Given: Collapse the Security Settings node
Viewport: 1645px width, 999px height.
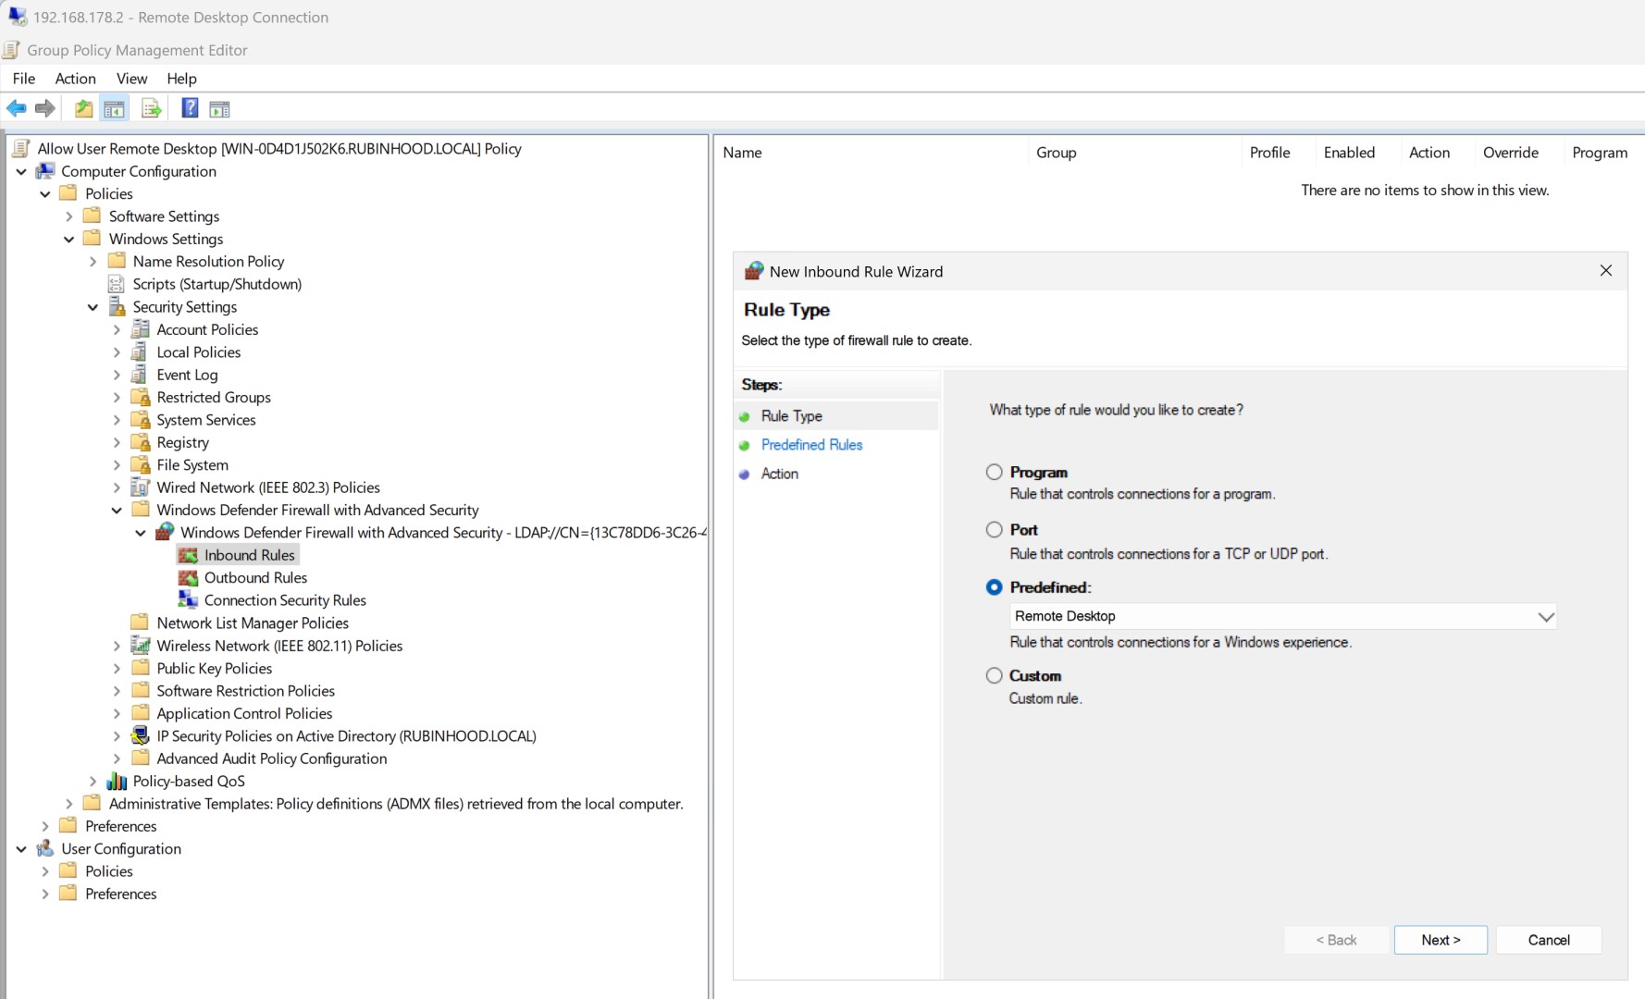Looking at the screenshot, I should [x=93, y=307].
